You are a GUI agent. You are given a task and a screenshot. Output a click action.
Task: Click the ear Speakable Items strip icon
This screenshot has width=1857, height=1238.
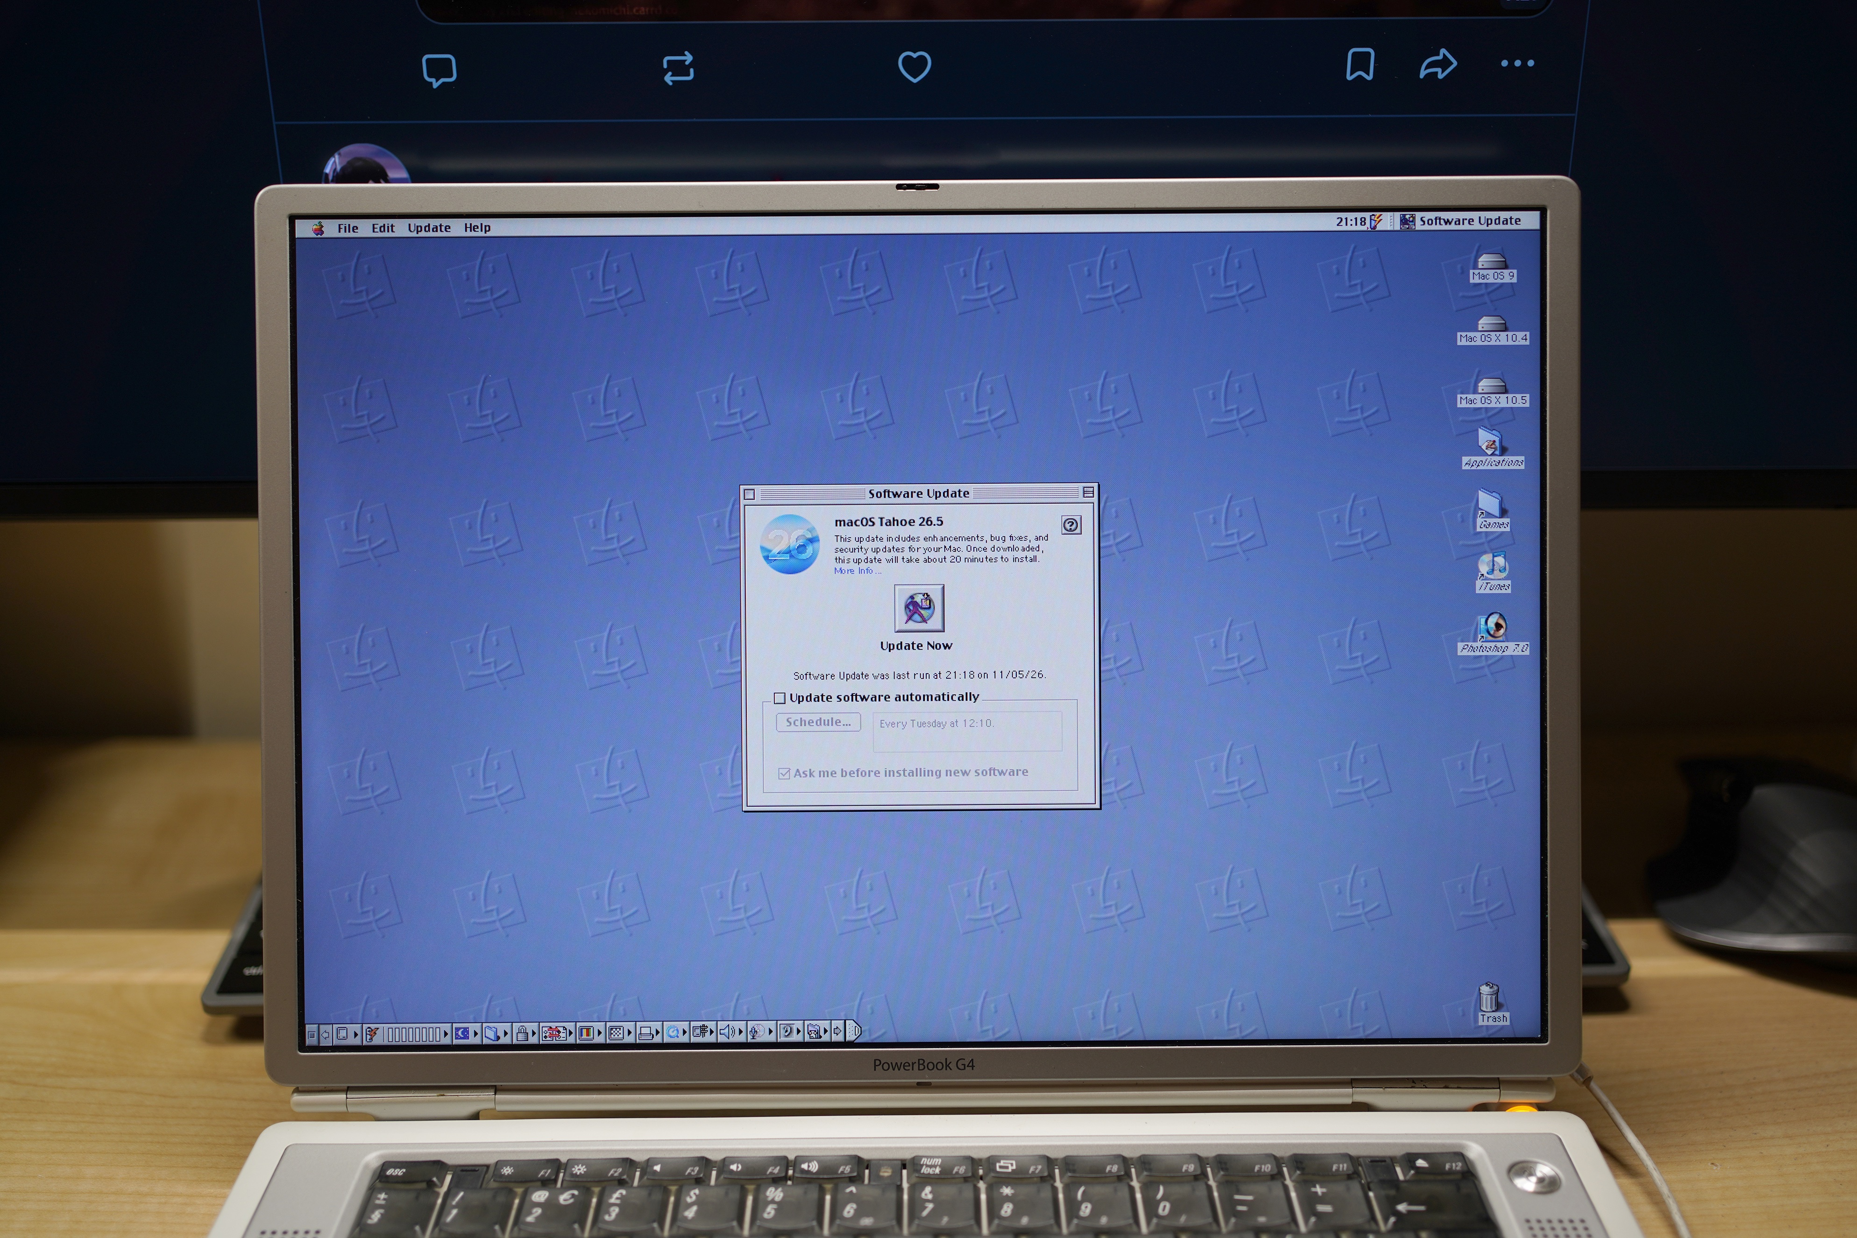tap(787, 1031)
